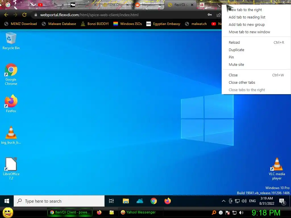
Task: Open the Firefox icon on the host taskbar
Action: (x=99, y=212)
